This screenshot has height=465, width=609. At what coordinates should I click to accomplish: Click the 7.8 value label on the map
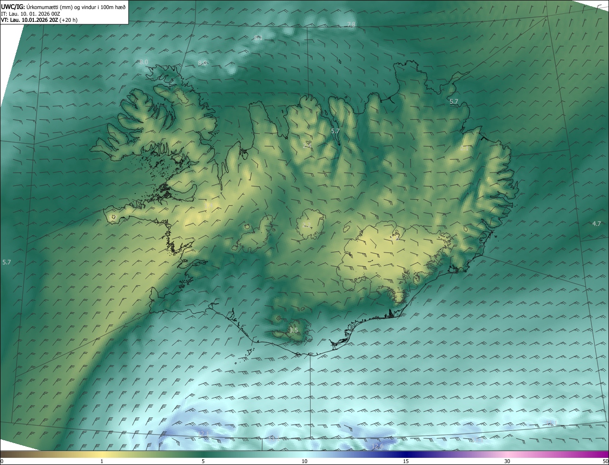[352, 24]
